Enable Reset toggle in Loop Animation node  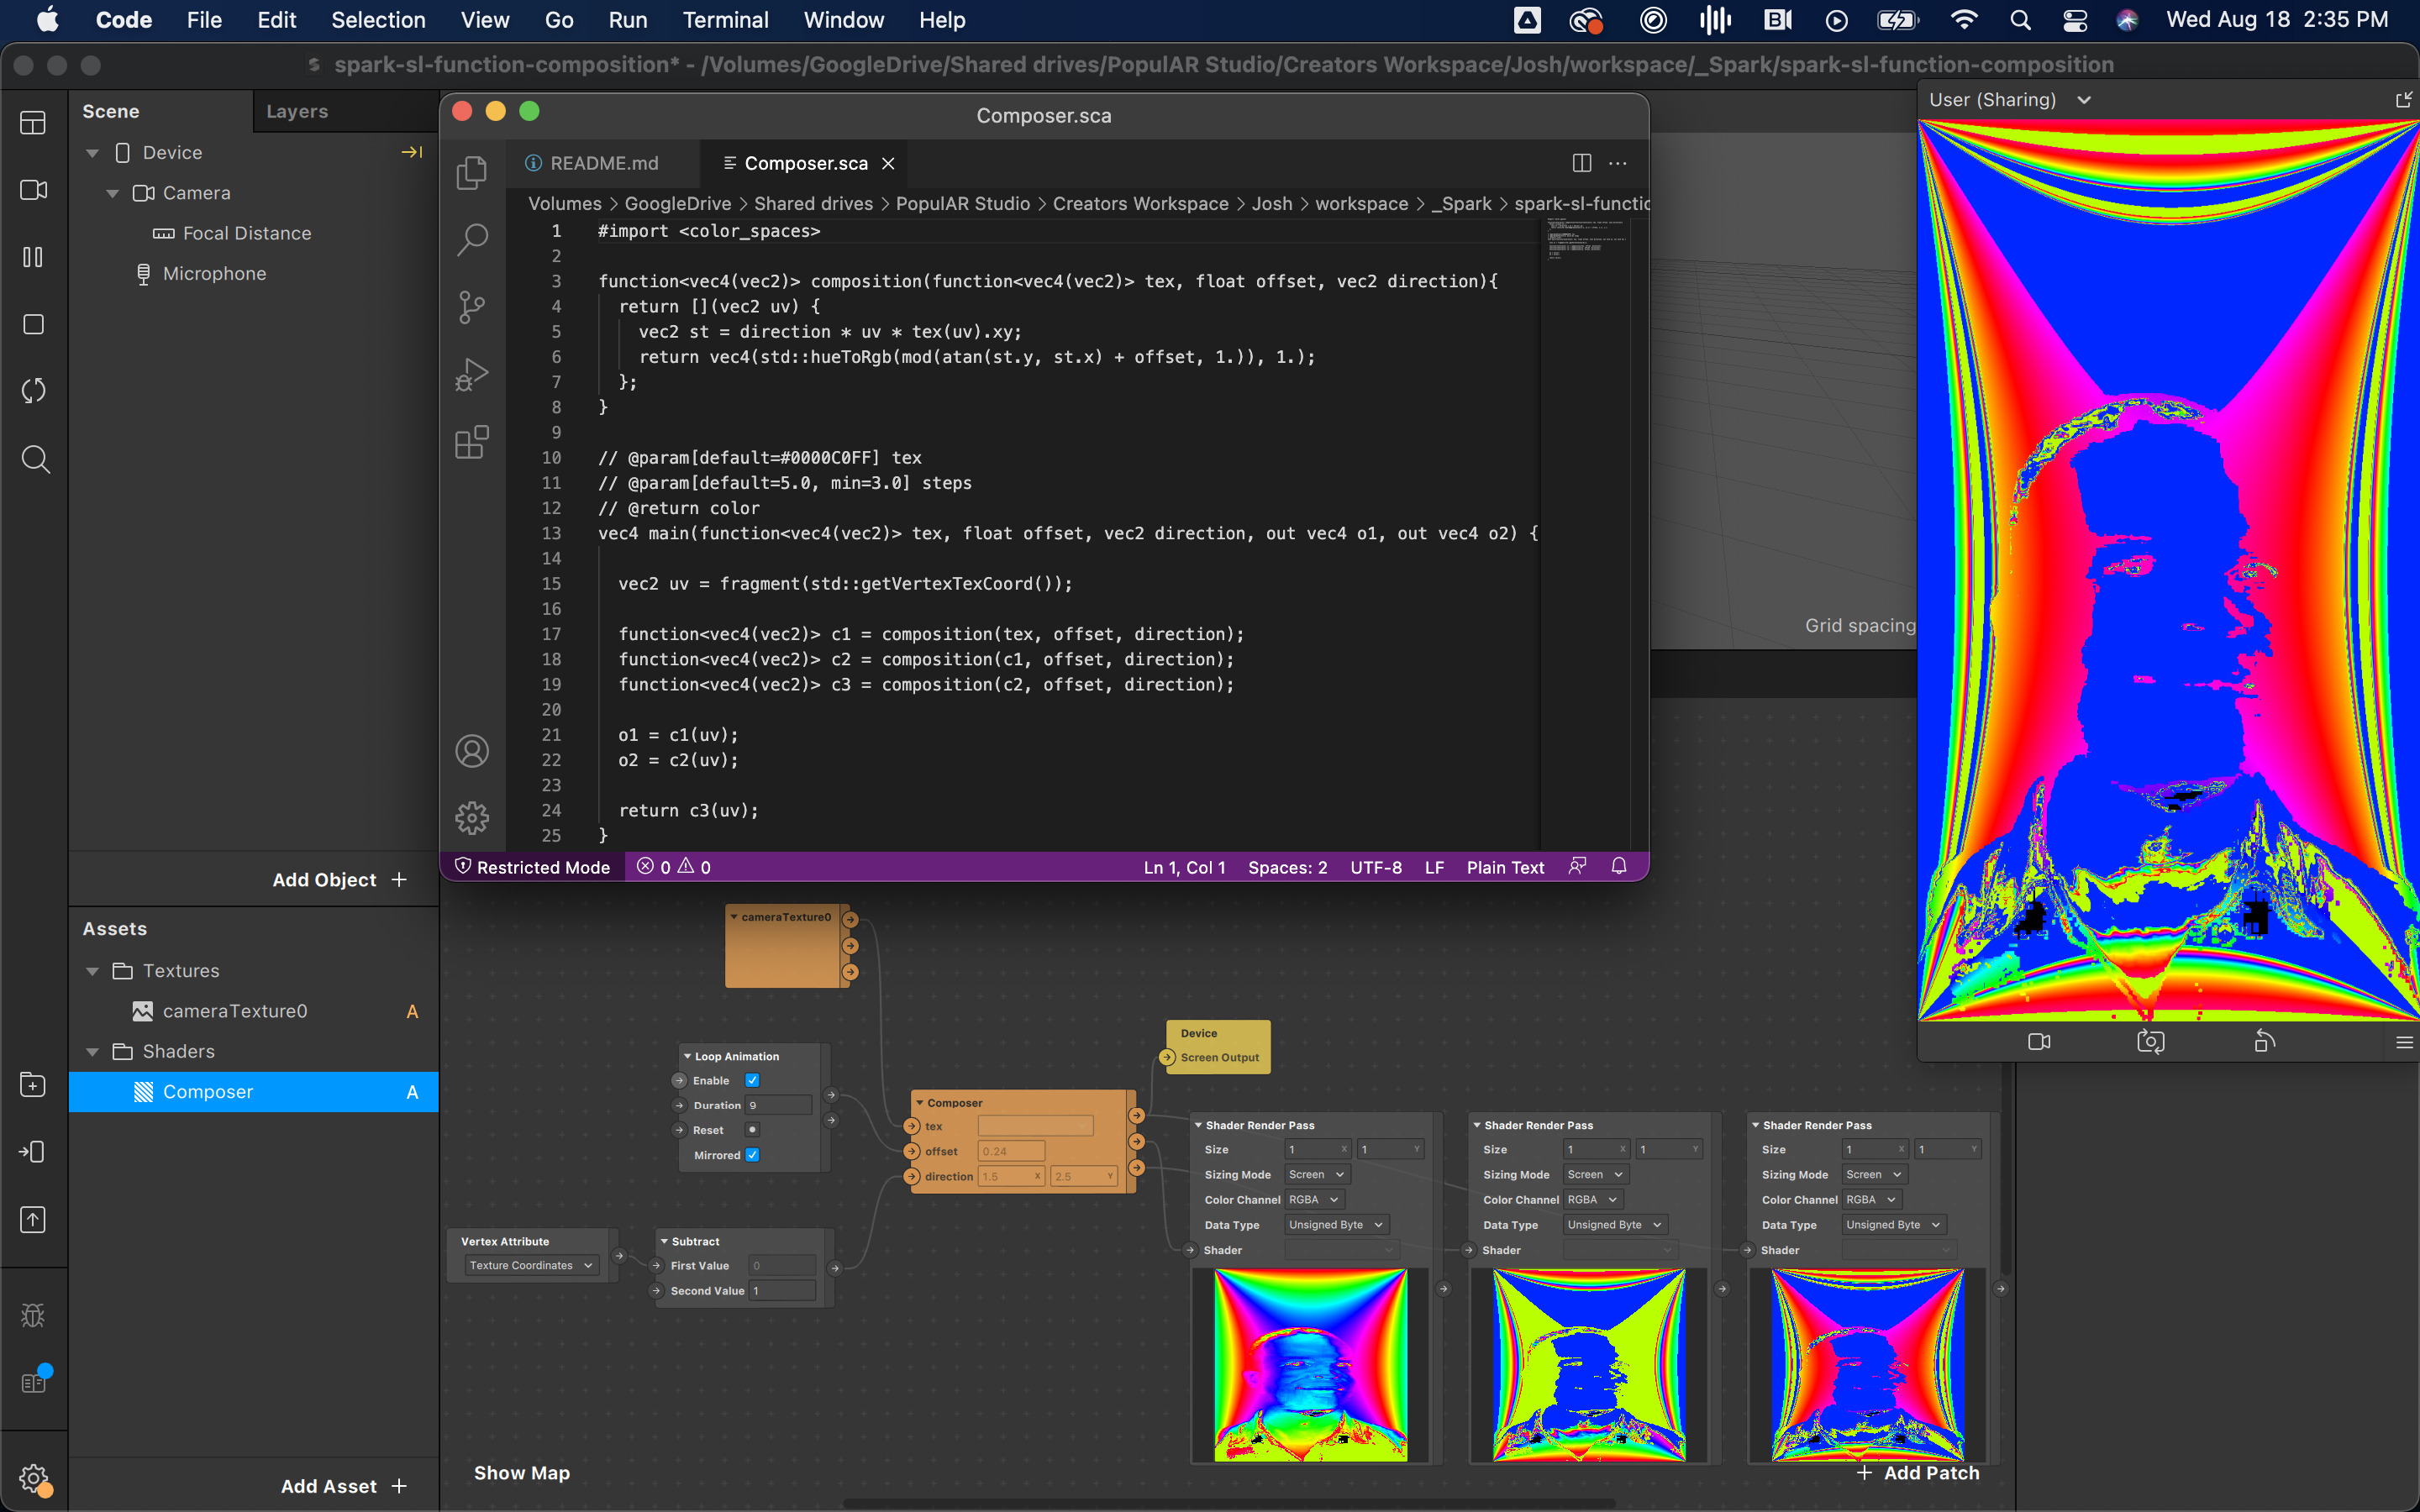point(751,1131)
